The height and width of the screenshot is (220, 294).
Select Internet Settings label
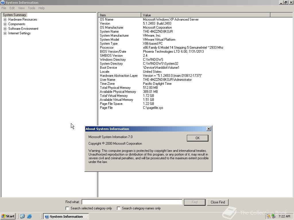pyautogui.click(x=19, y=33)
